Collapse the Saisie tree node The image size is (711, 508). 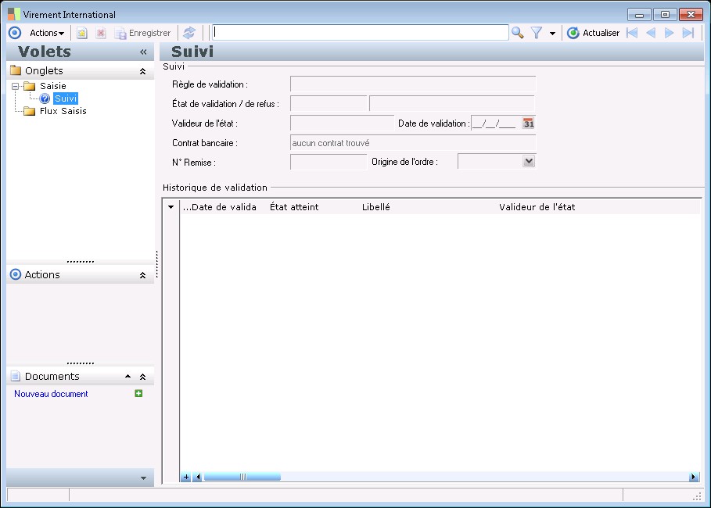click(16, 86)
